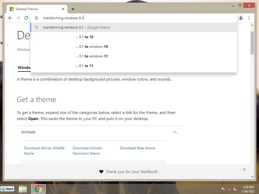Click the 'Get a theme' heading
259x194 pixels.
coord(36,100)
